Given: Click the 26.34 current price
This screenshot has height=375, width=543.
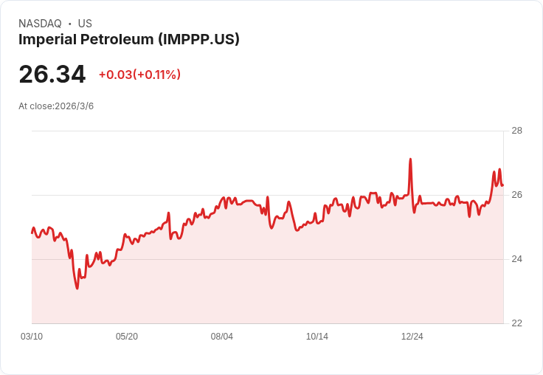Looking at the screenshot, I should pos(52,75).
